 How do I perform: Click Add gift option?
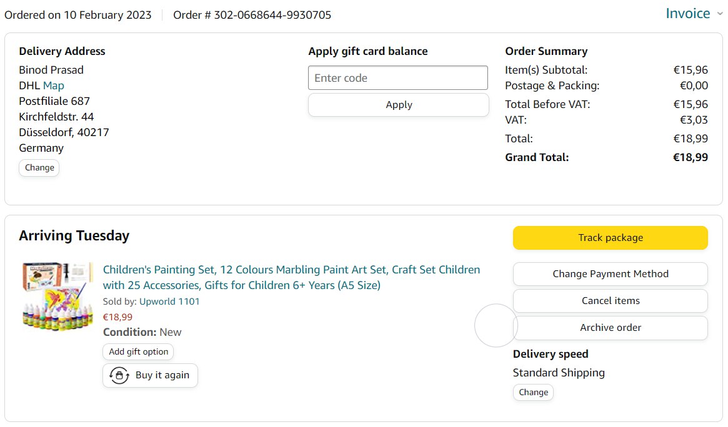click(x=138, y=351)
